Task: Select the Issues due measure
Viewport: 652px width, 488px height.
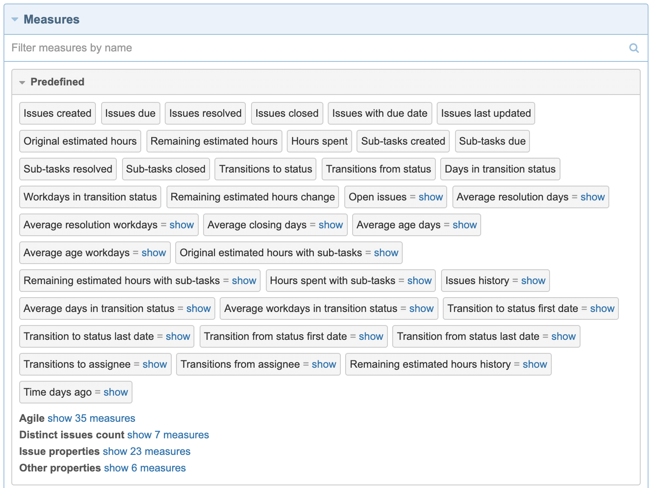Action: pyautogui.click(x=130, y=113)
